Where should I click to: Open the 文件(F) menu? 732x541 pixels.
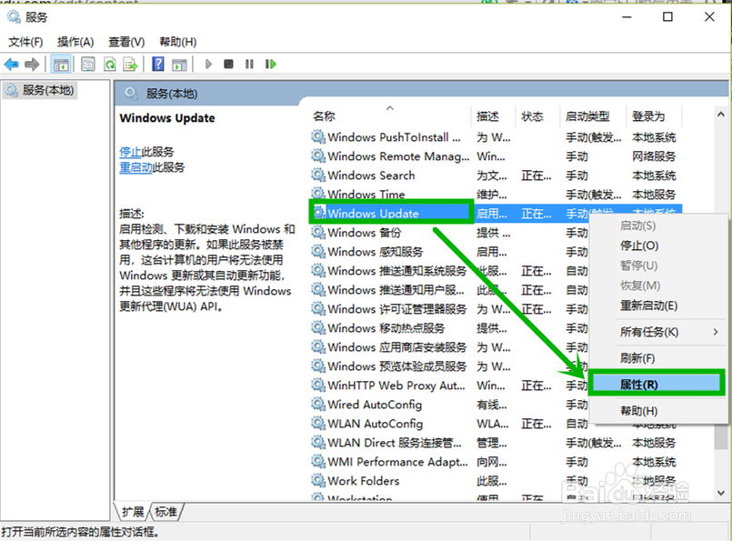[x=25, y=42]
